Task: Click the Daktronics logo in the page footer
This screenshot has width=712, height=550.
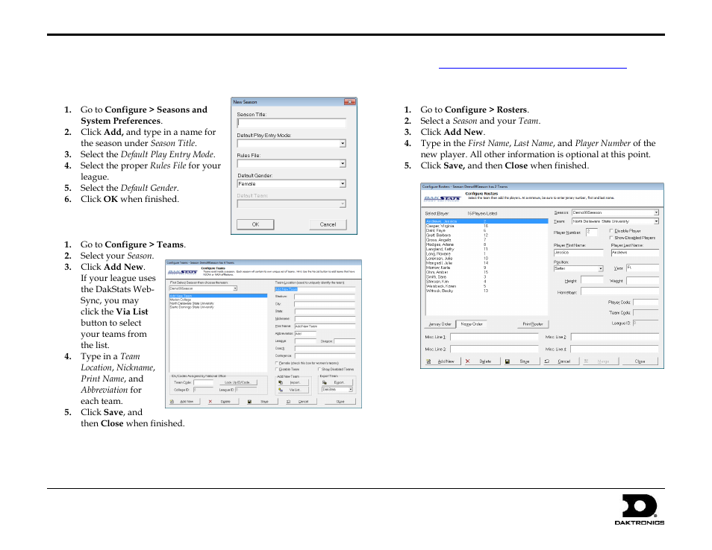Action: [640, 510]
